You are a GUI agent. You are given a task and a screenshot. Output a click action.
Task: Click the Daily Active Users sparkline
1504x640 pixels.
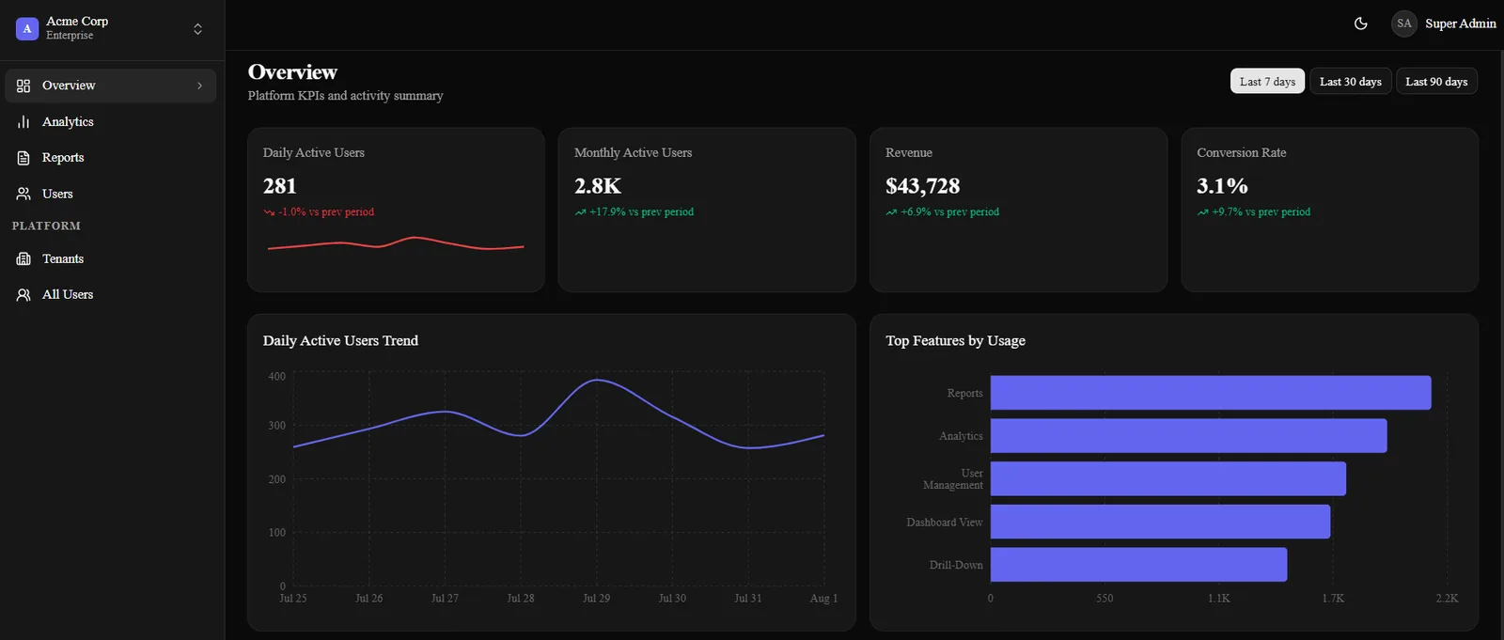tap(396, 244)
